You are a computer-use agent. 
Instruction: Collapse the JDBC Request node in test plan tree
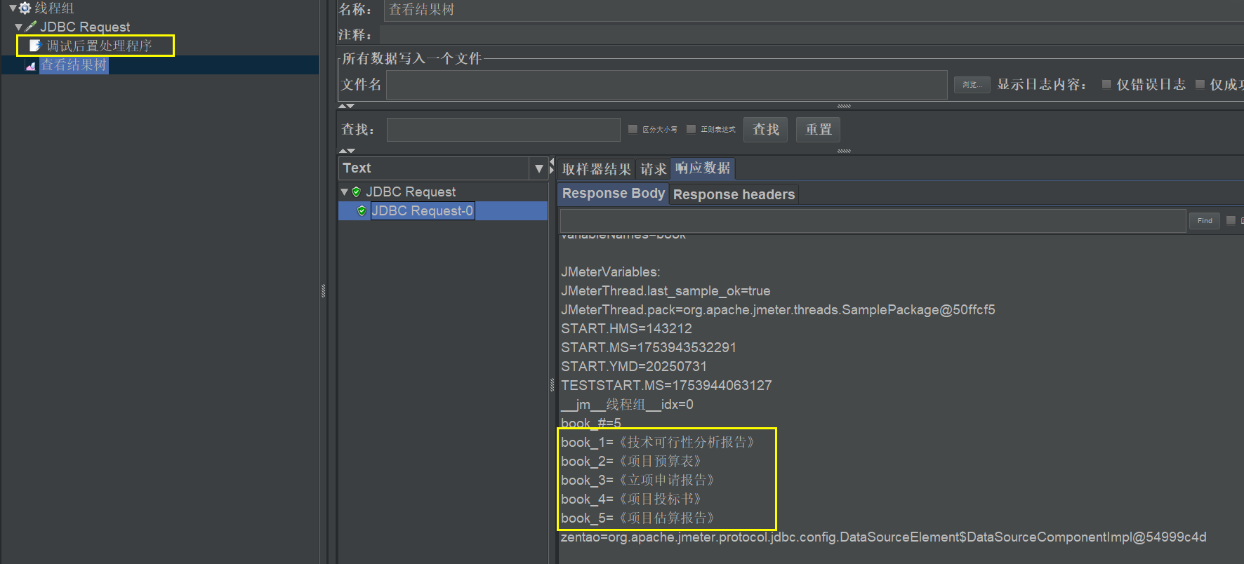point(18,27)
